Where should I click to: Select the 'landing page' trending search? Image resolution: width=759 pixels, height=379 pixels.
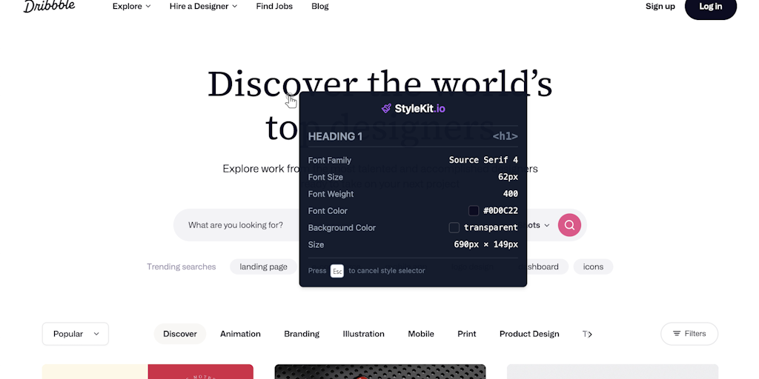[x=263, y=266]
